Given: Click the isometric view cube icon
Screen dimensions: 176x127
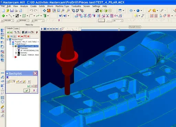Looking at the screenshot, I should 120,11.
